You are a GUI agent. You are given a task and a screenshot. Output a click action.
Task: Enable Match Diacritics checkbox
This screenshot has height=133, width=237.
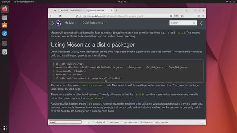tap(122, 122)
